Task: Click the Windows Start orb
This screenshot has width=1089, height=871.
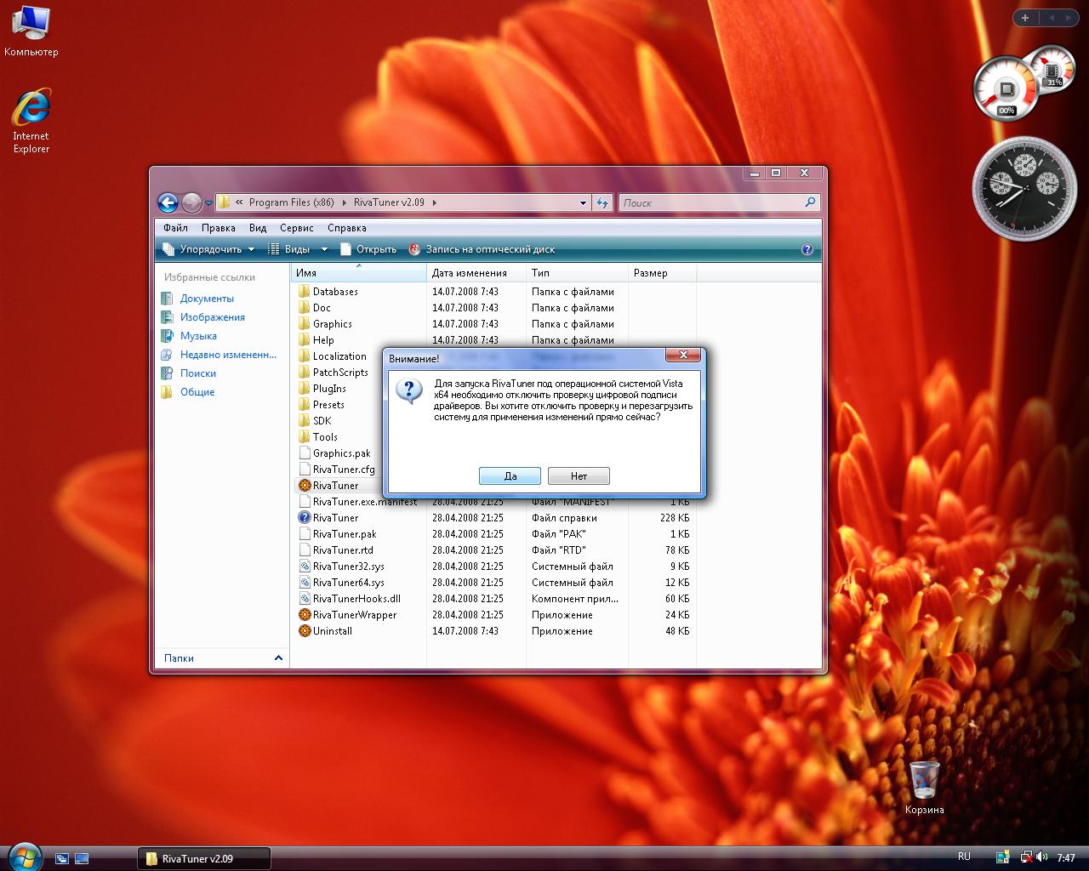Action: (23, 855)
